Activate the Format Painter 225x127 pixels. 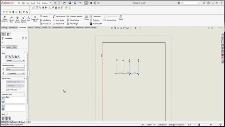tap(24, 19)
